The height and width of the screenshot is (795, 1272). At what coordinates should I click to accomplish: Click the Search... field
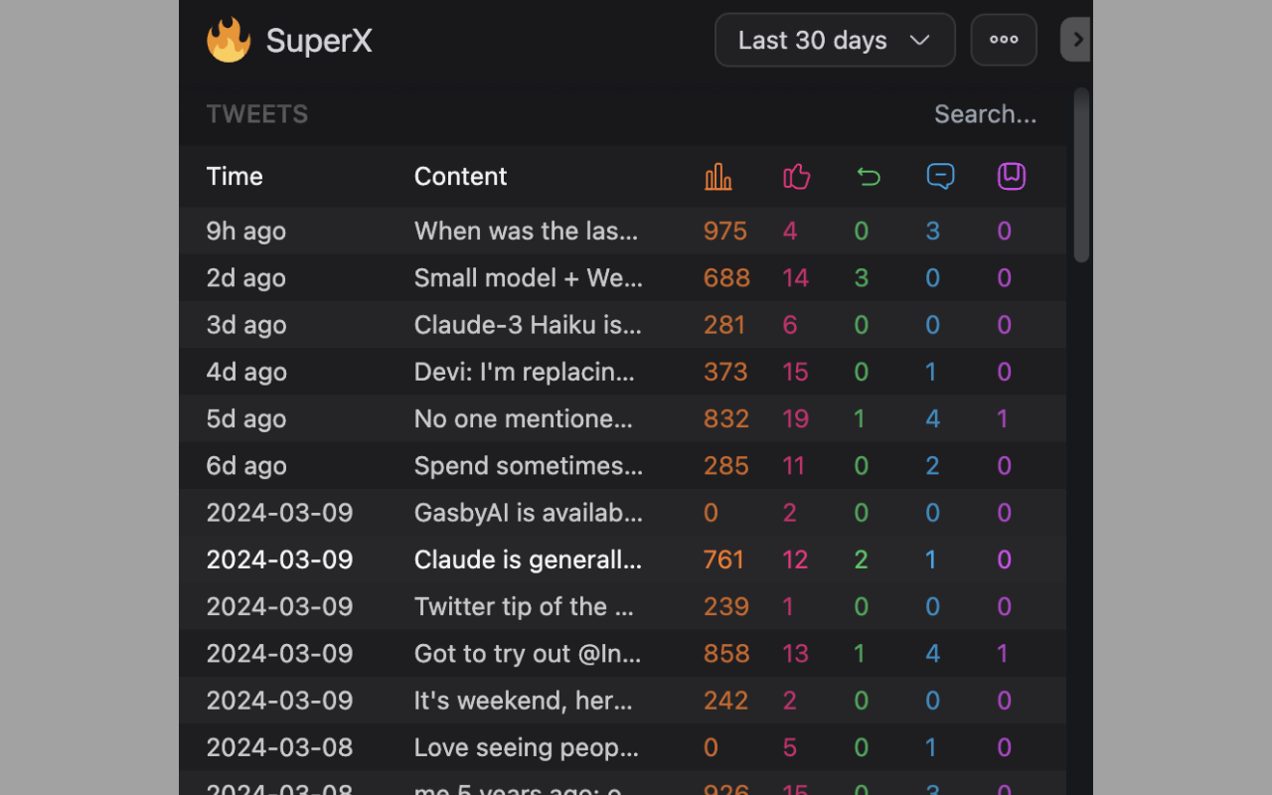[x=986, y=113]
